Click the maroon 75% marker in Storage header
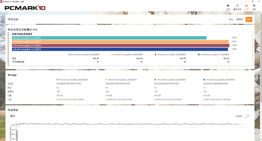 click(x=155, y=80)
